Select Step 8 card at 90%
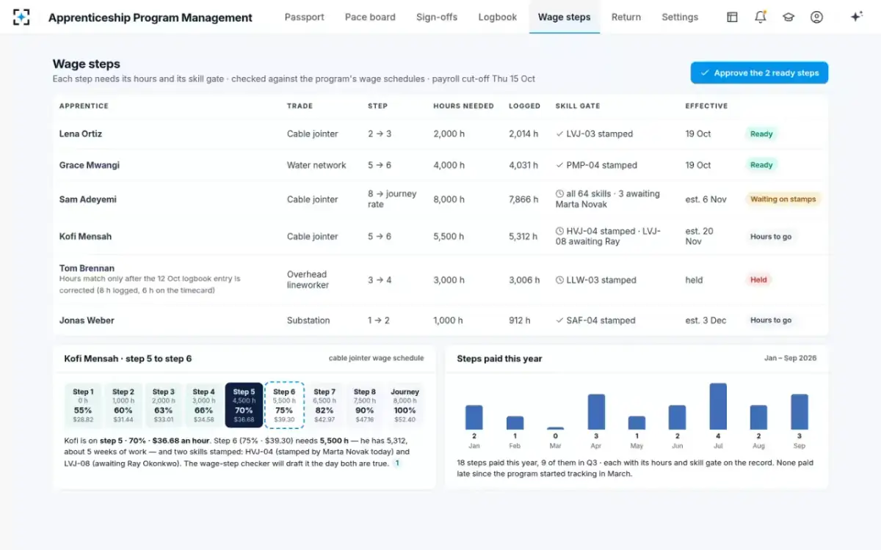 (365, 406)
